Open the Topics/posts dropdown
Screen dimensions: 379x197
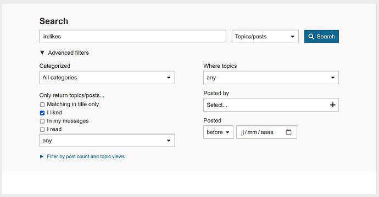pos(265,36)
